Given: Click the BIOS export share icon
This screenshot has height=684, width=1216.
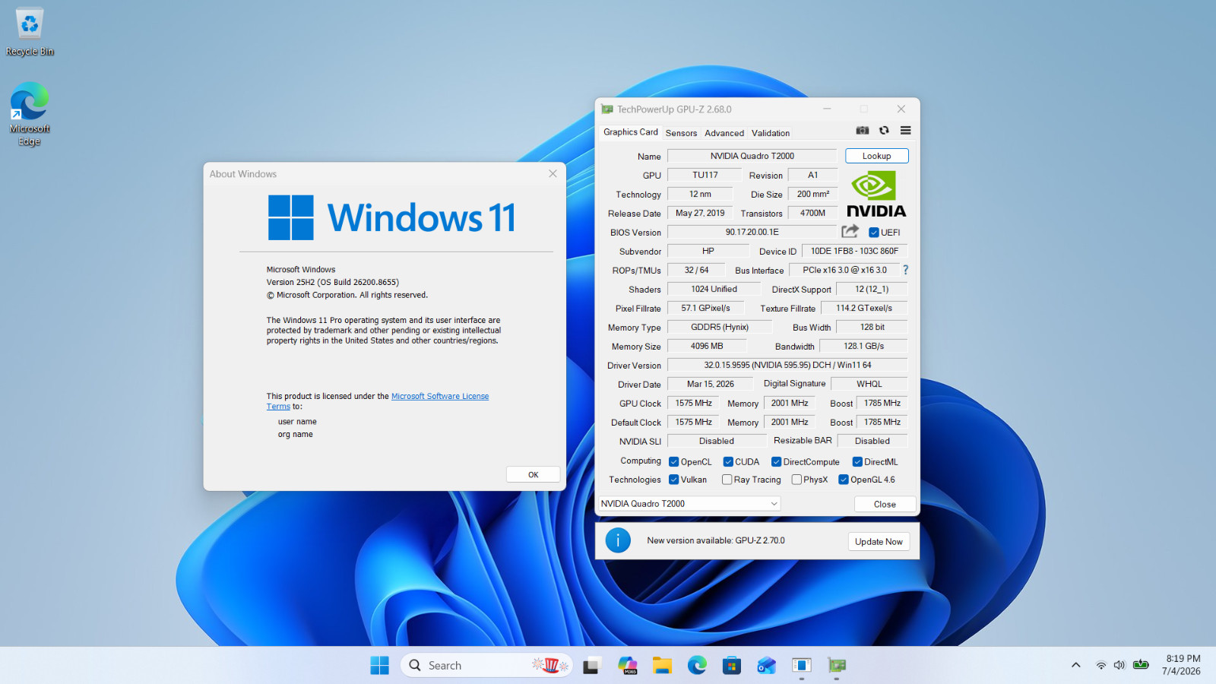Looking at the screenshot, I should (x=850, y=231).
